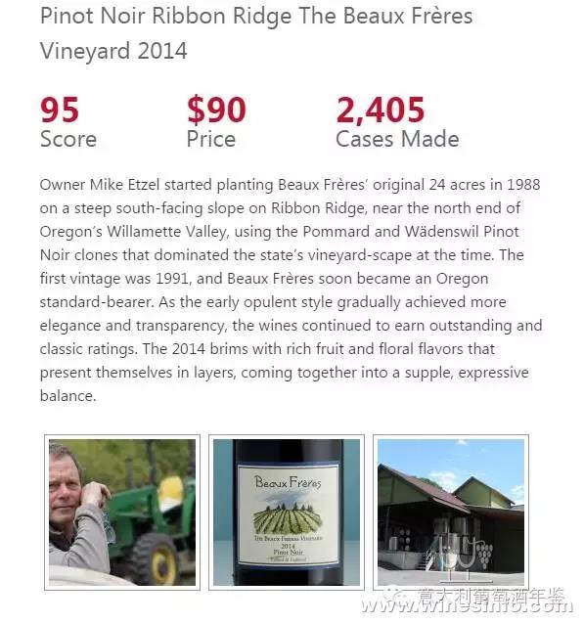Image resolution: width=584 pixels, height=624 pixels.
Task: Select the 95 score number
Action: 60,110
